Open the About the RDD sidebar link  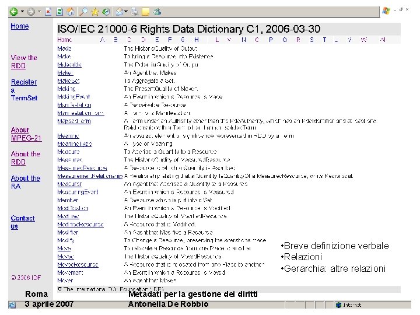pos(26,158)
